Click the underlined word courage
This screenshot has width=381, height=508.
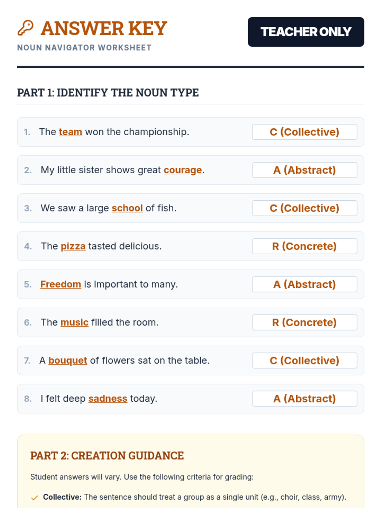(183, 170)
